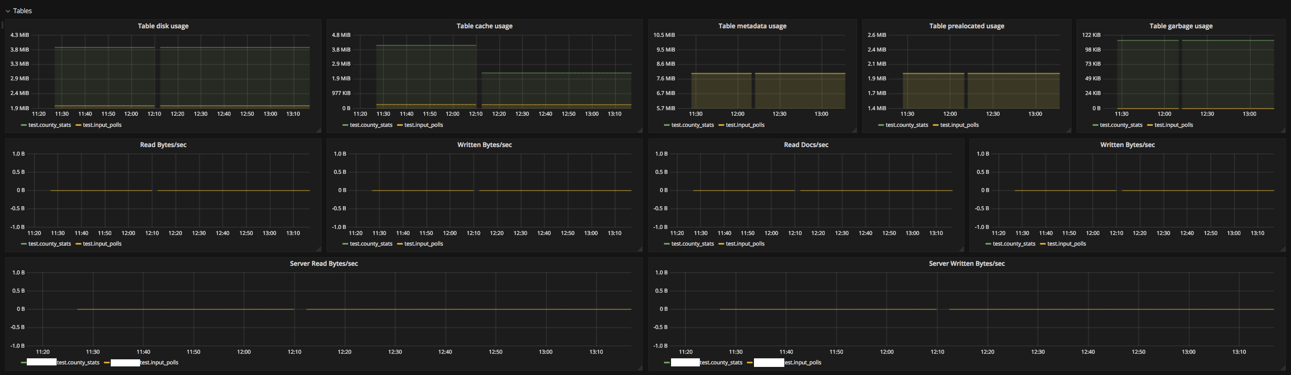
Task: Click the resize handle of Table cache usage panel
Action: (640, 130)
